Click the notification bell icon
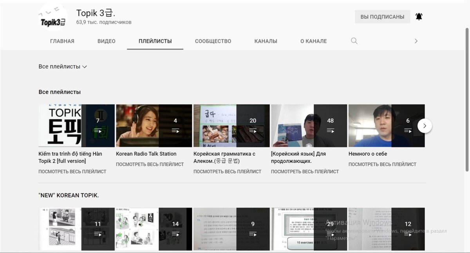This screenshot has height=253, width=470. [419, 16]
